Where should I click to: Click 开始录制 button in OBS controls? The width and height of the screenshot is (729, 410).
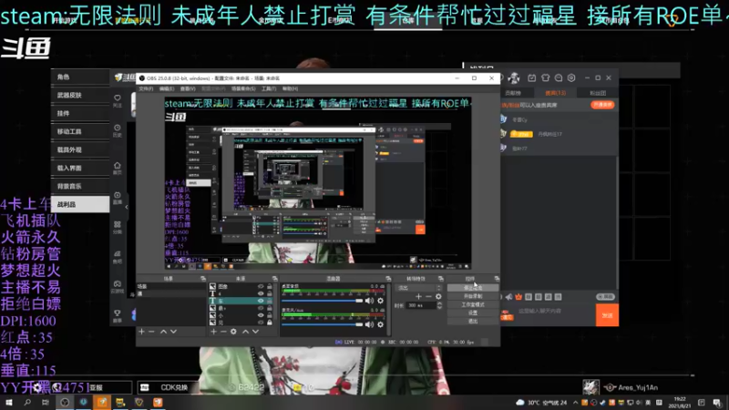pos(473,296)
